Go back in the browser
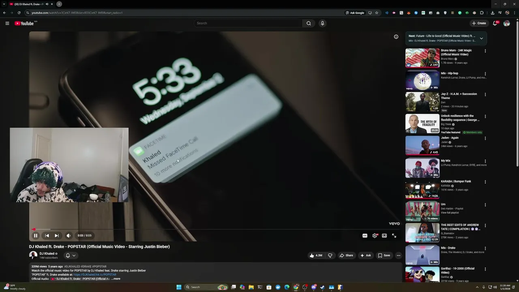Screen dimensions: 519x292 click(4, 13)
